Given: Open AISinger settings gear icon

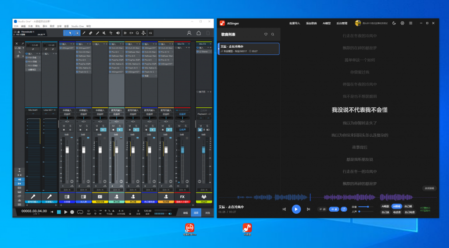Looking at the screenshot, I should (x=403, y=23).
